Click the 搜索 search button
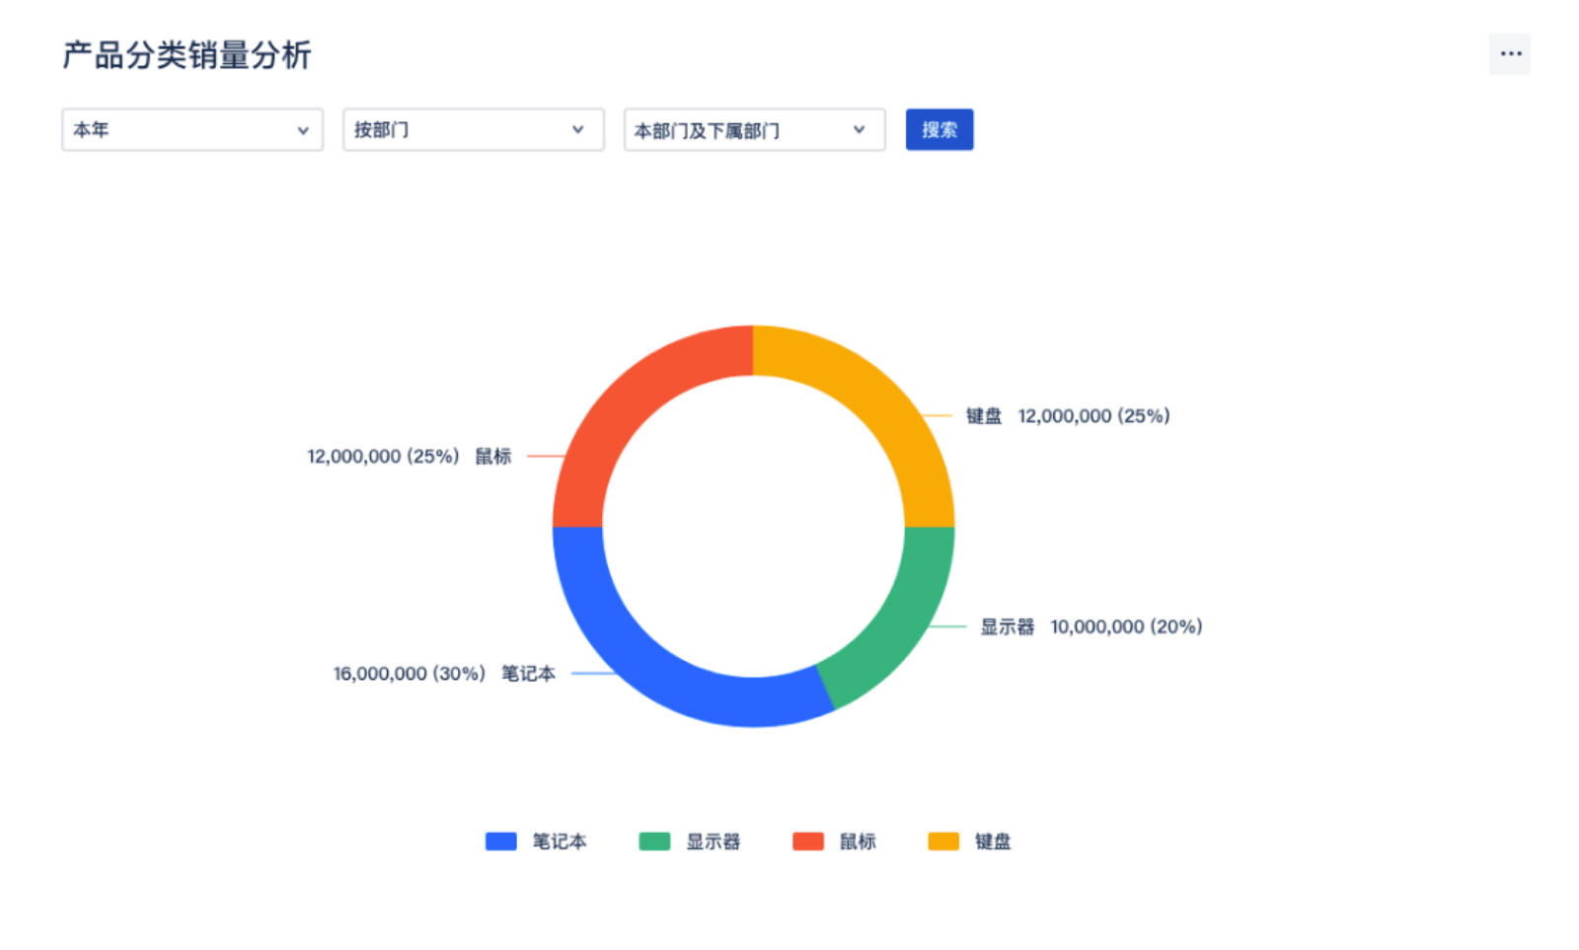 click(940, 130)
